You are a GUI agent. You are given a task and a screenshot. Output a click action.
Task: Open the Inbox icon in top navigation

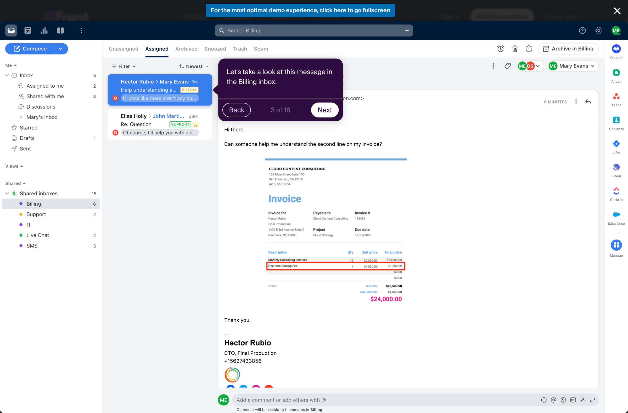pyautogui.click(x=11, y=31)
